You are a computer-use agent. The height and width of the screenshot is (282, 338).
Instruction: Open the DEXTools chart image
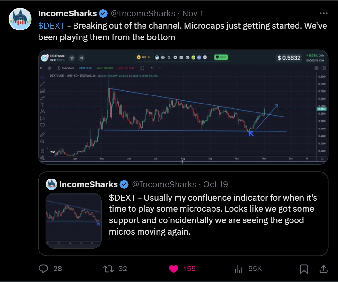pyautogui.click(x=183, y=107)
